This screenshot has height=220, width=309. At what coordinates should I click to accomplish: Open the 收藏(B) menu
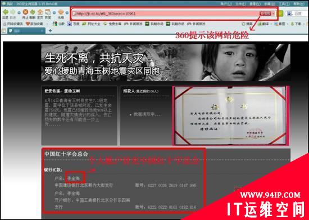coord(269,3)
